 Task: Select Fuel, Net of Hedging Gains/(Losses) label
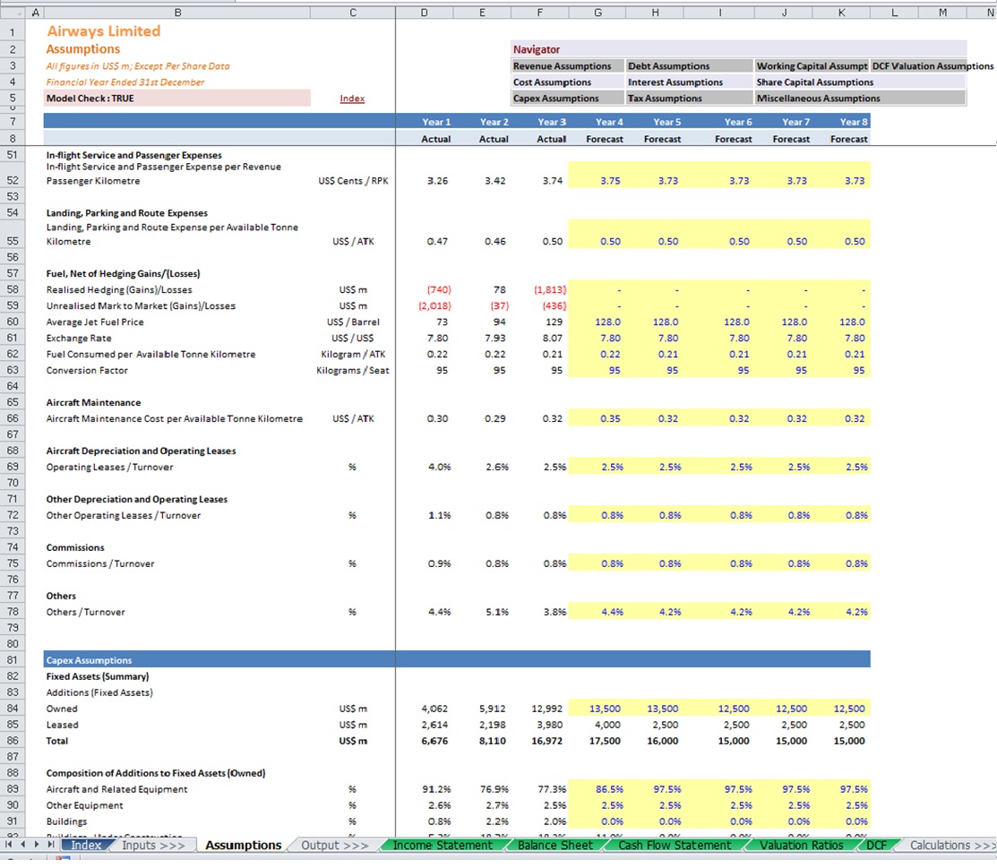click(124, 273)
